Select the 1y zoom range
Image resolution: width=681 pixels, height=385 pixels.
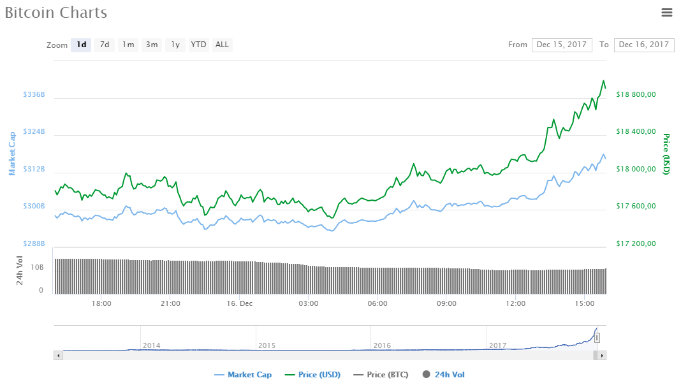coord(175,45)
